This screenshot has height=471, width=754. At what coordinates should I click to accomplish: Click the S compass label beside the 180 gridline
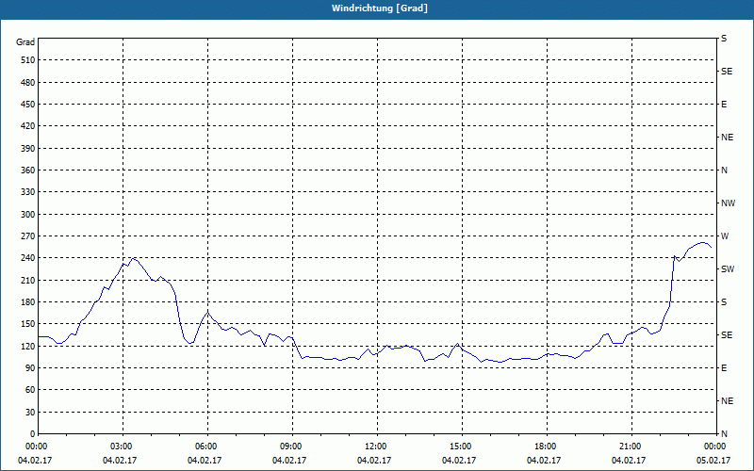click(724, 302)
